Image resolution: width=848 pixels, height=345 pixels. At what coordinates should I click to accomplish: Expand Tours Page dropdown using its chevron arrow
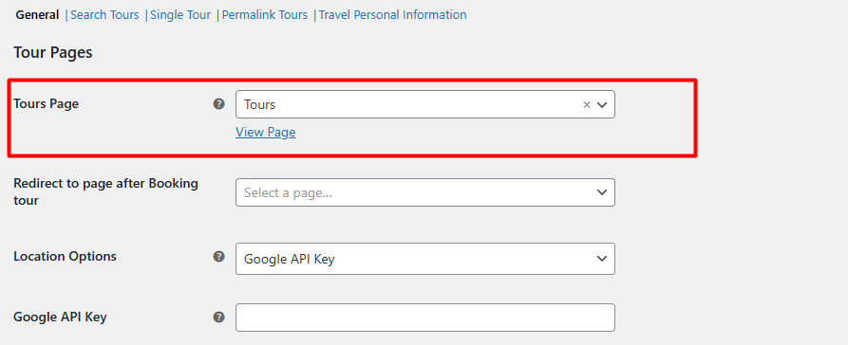tap(602, 105)
